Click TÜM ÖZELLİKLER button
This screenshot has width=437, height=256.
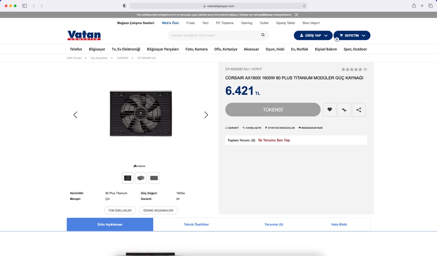coord(120,210)
